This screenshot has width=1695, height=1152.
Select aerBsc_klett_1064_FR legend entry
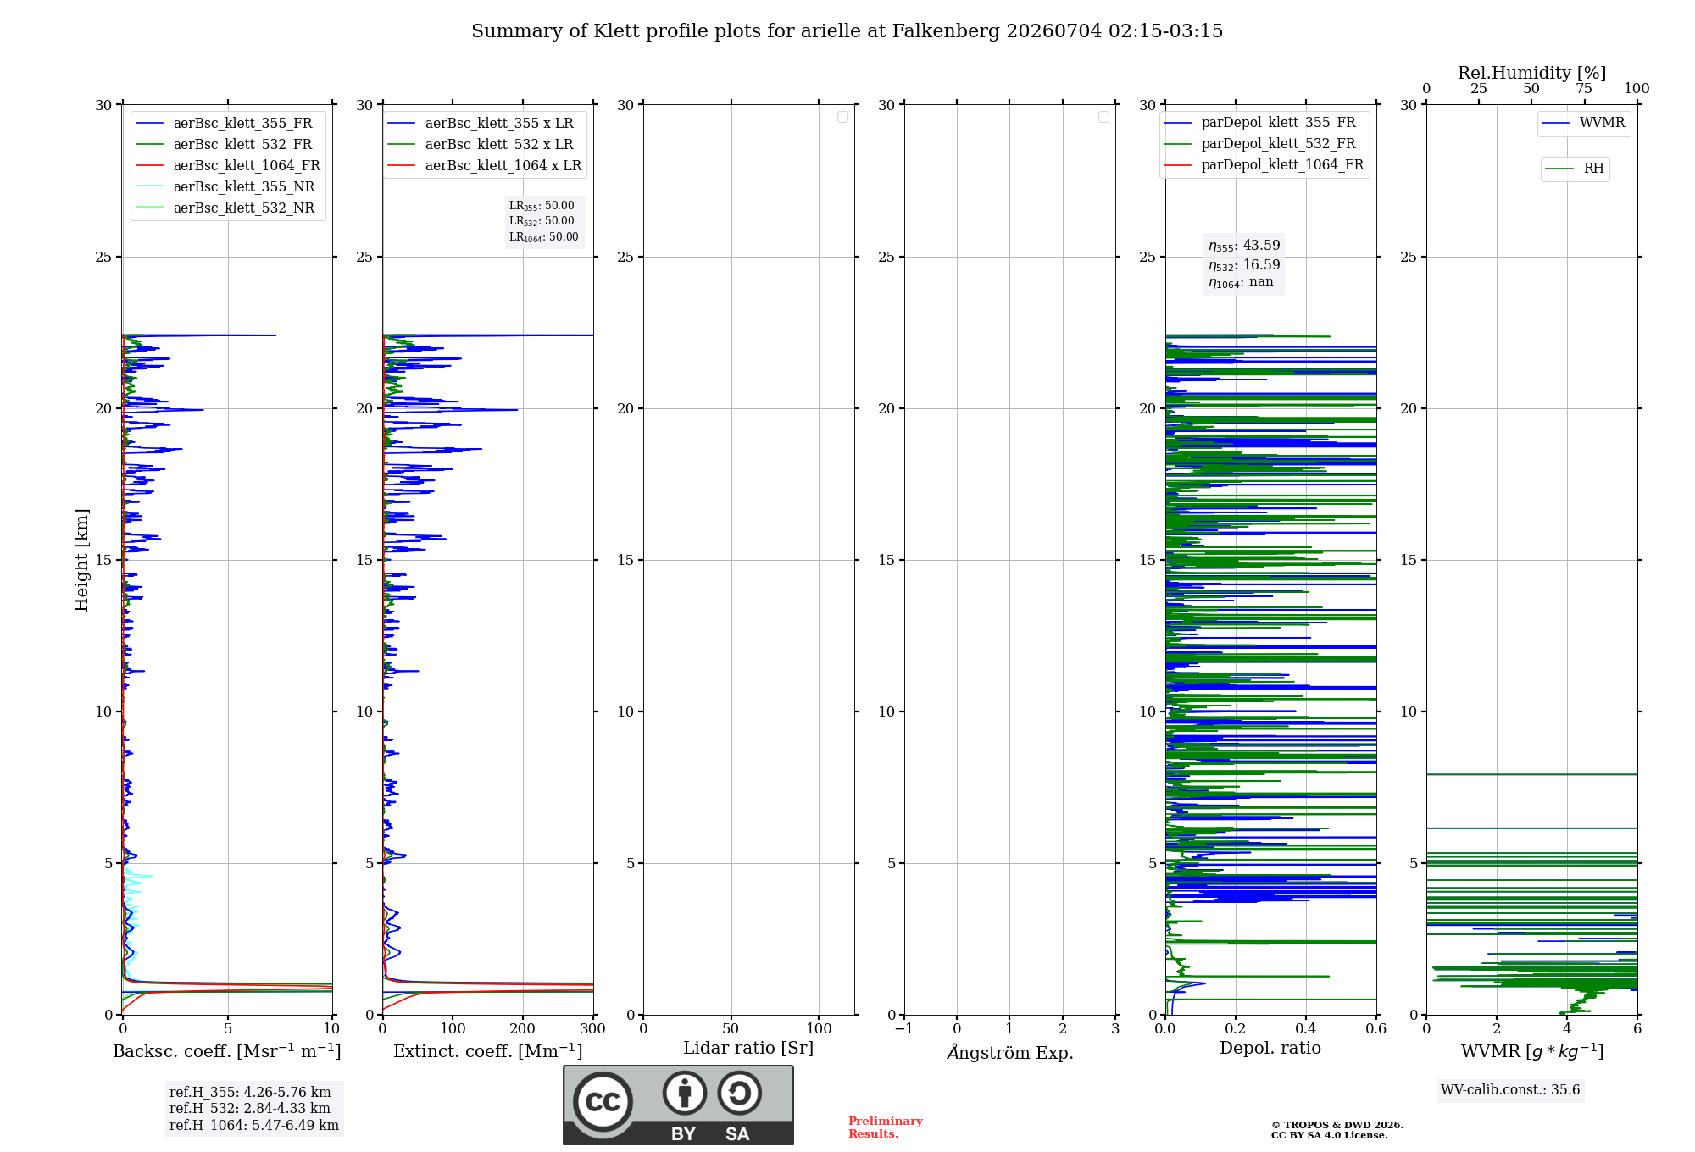(x=227, y=166)
